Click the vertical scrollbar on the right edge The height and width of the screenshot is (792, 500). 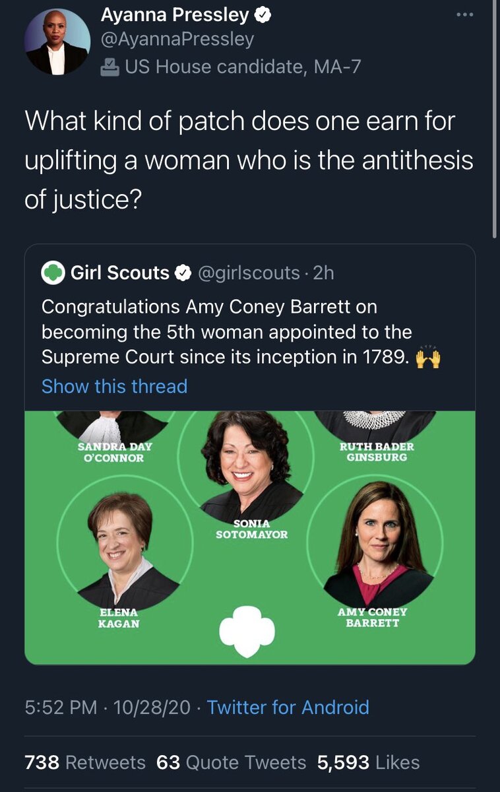[x=495, y=119]
